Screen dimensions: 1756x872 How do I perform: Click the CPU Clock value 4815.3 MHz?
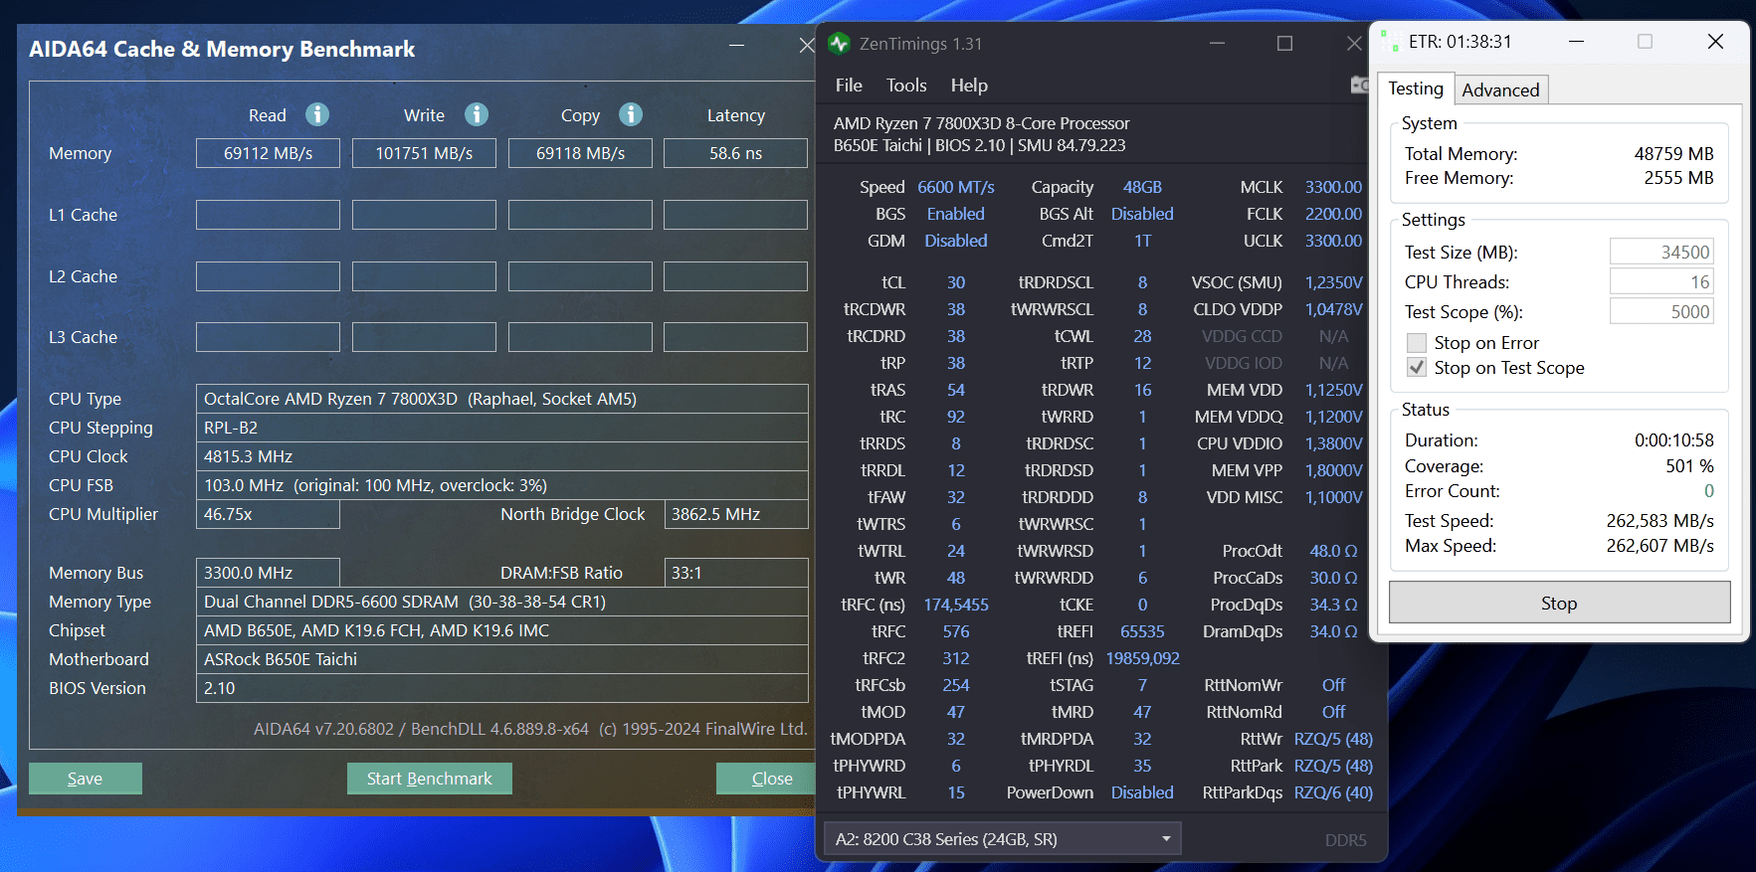tap(501, 456)
